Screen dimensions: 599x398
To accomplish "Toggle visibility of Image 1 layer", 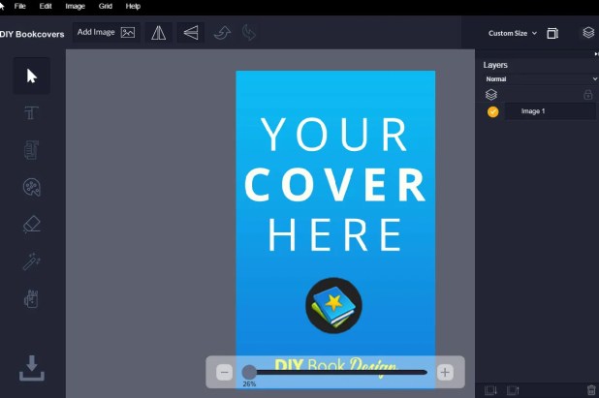I will 492,111.
